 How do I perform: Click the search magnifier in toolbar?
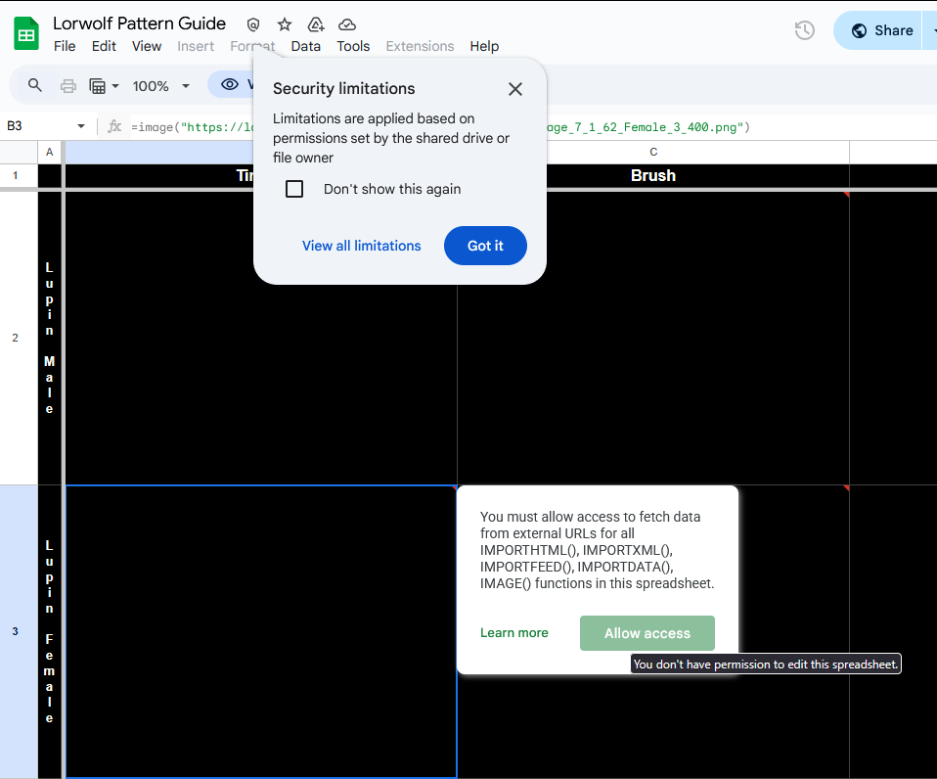click(35, 85)
